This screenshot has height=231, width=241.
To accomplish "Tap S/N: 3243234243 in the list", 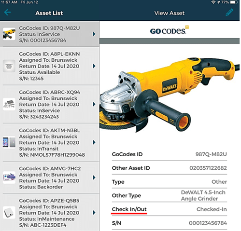I will pyautogui.click(x=39, y=117).
